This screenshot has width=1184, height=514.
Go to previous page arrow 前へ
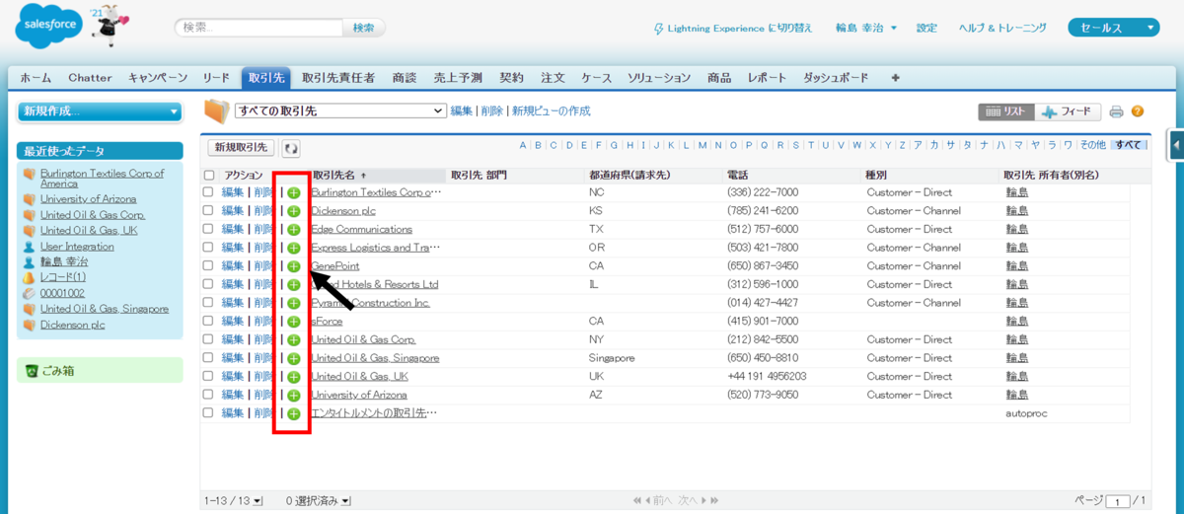tap(653, 501)
